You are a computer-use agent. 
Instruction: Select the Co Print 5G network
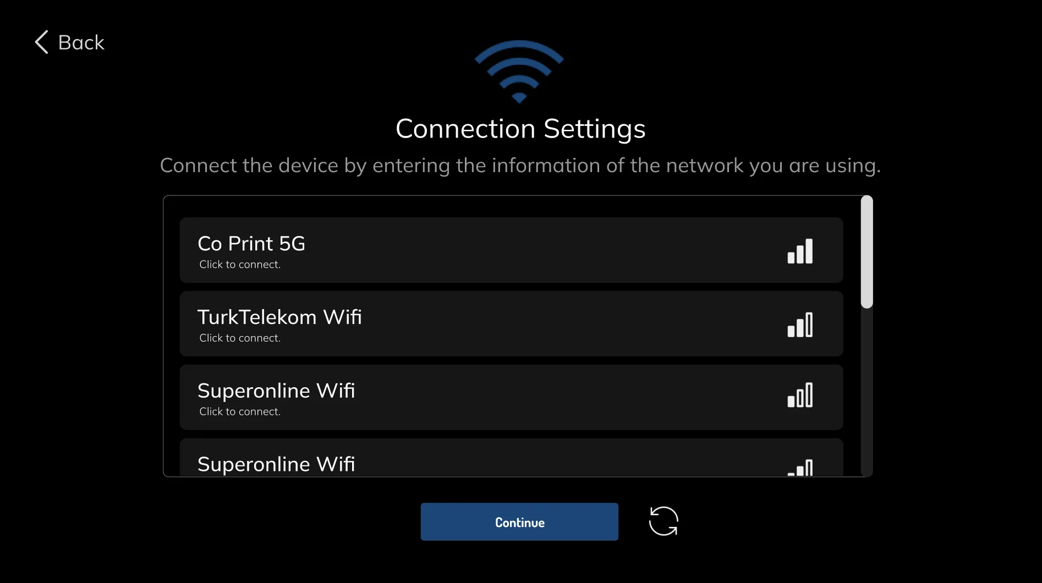click(511, 250)
